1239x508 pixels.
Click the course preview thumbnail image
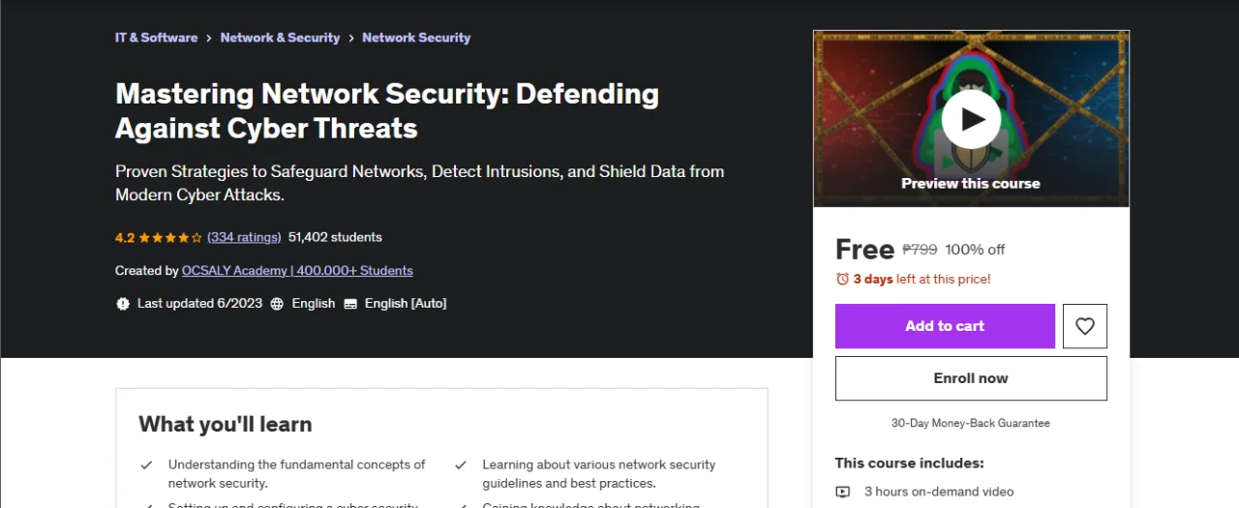(971, 119)
